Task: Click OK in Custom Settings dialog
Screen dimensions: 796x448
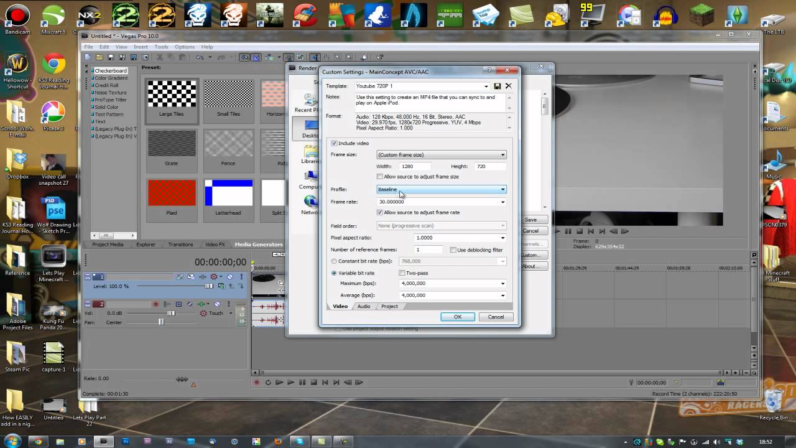Action: [458, 317]
